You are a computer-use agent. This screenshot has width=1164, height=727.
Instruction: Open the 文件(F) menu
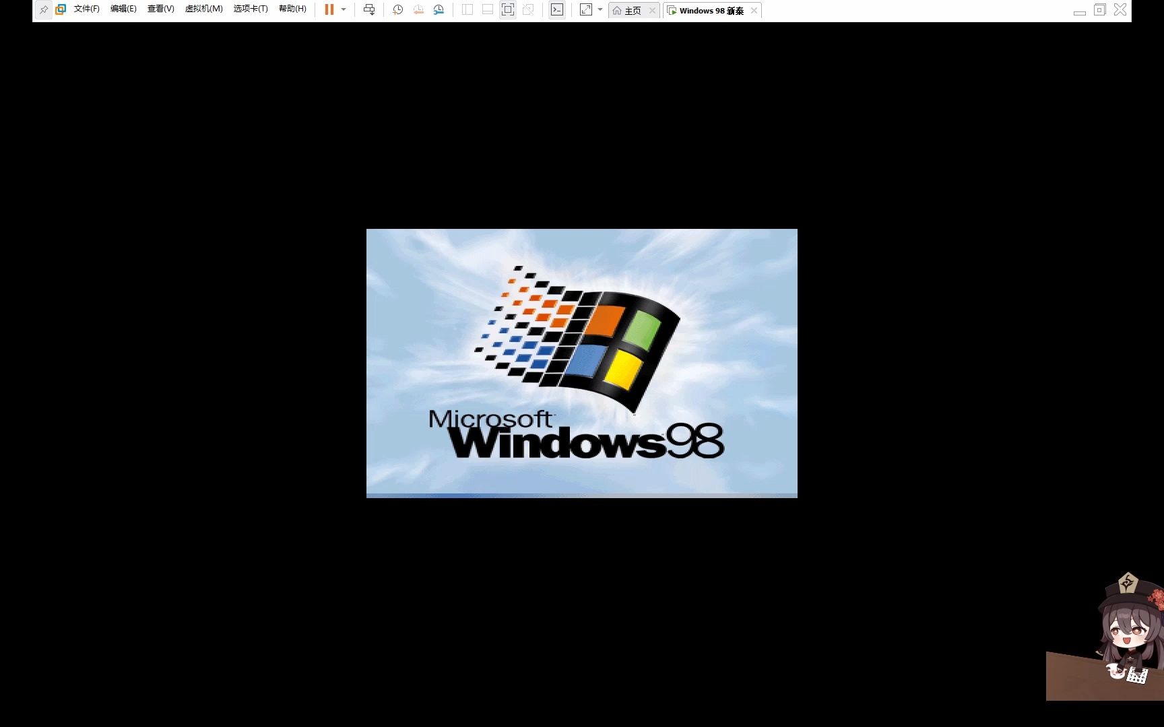click(86, 9)
